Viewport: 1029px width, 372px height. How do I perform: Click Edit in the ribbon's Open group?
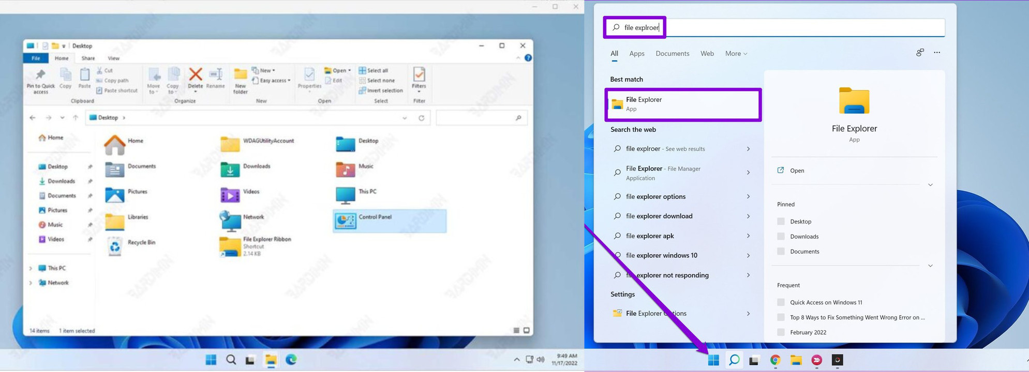click(x=334, y=81)
